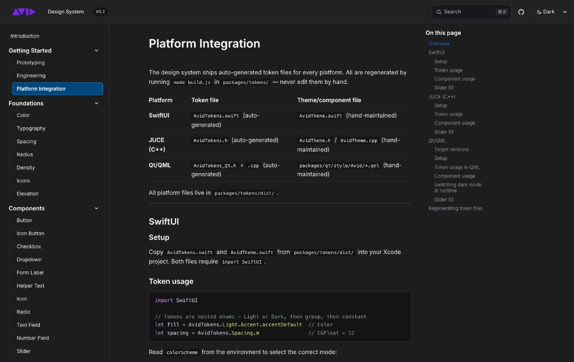This screenshot has height=362, width=574.
Task: Open the Helper Text component page
Action: [x=30, y=286]
